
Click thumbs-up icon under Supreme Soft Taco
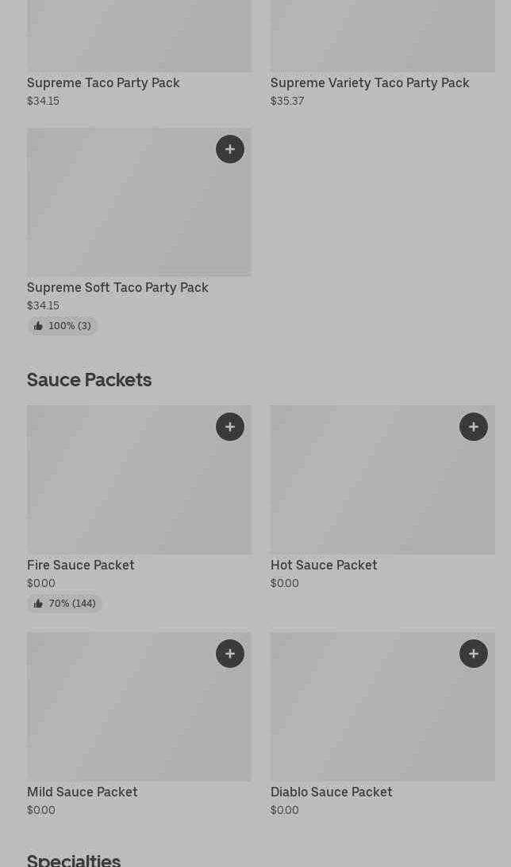coord(38,326)
